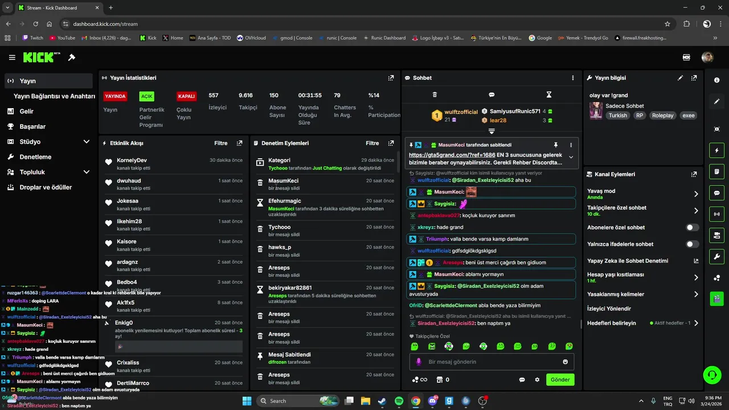This screenshot has width=729, height=410.
Task: Click the Windows Start button
Action: [247, 401]
